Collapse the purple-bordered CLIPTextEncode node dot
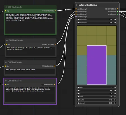 pos(6,81)
